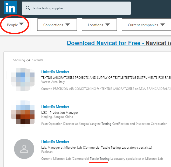Click the Connections dropdown arrow icon
171x167 pixels.
coord(67,25)
